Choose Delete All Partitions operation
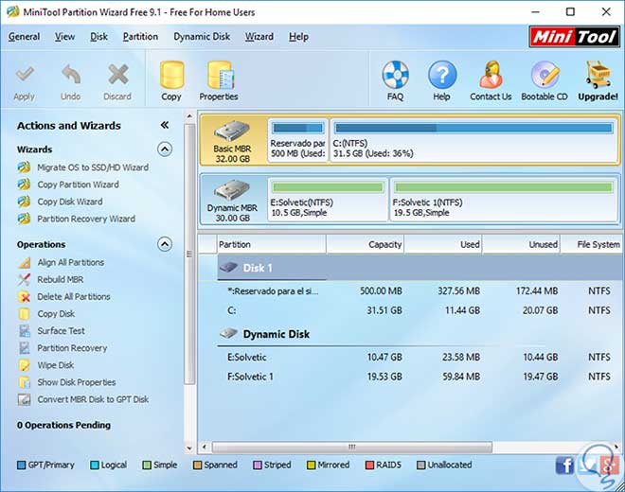 pyautogui.click(x=74, y=296)
